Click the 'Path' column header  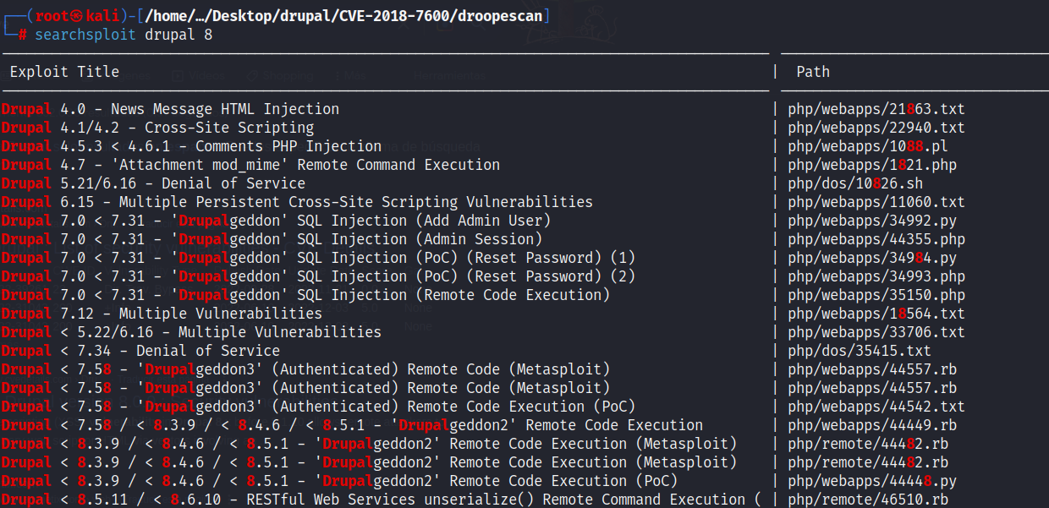click(813, 72)
